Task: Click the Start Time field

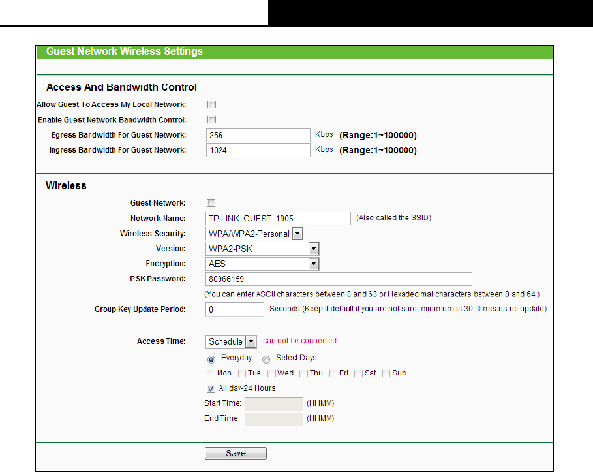Action: 274,404
